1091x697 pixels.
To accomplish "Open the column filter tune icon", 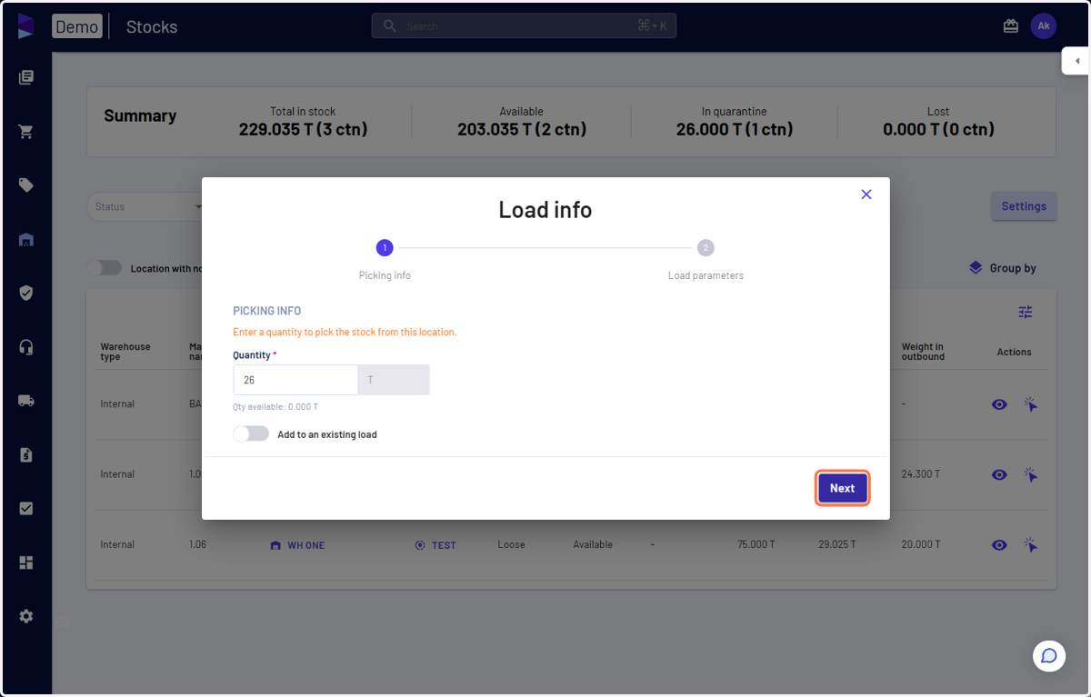I will pos(1026,312).
